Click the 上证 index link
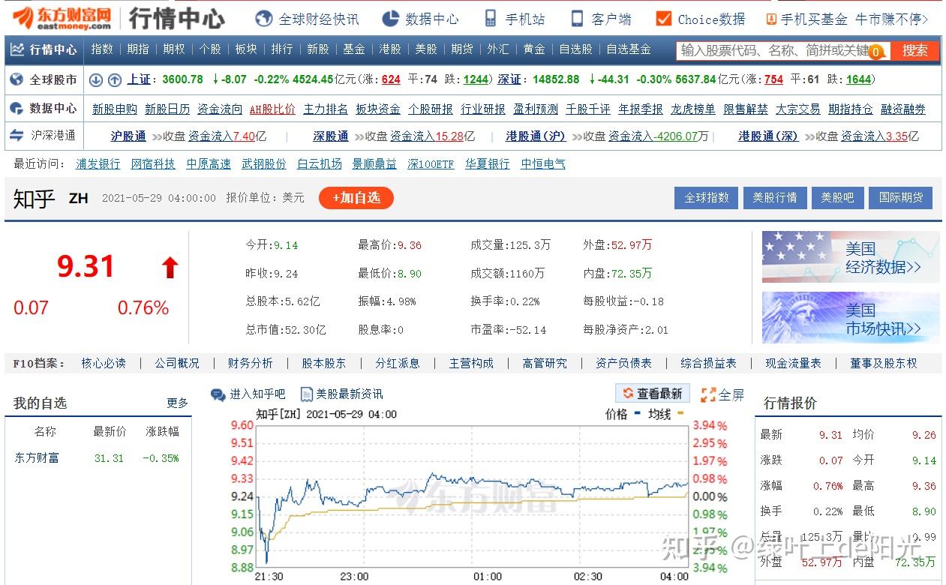This screenshot has height=585, width=946. pyautogui.click(x=139, y=79)
